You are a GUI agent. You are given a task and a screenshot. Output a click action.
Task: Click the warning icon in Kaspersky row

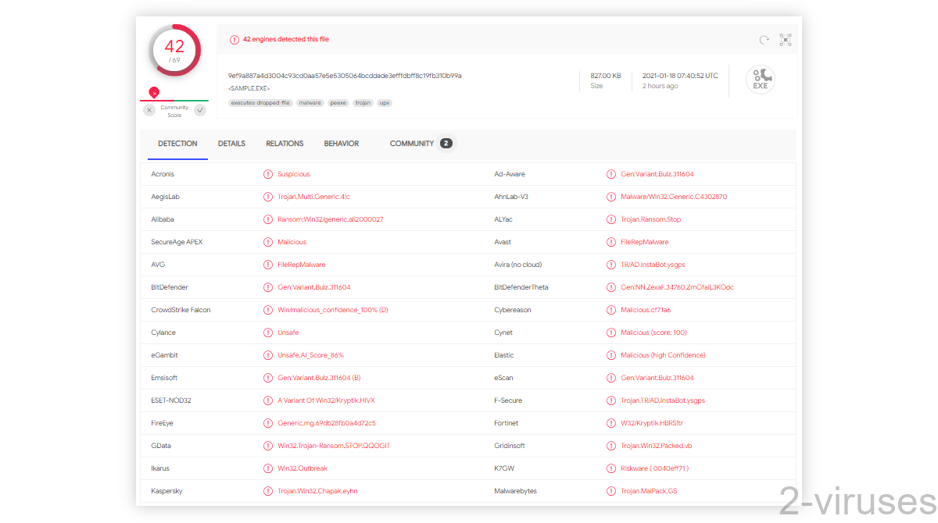268,491
